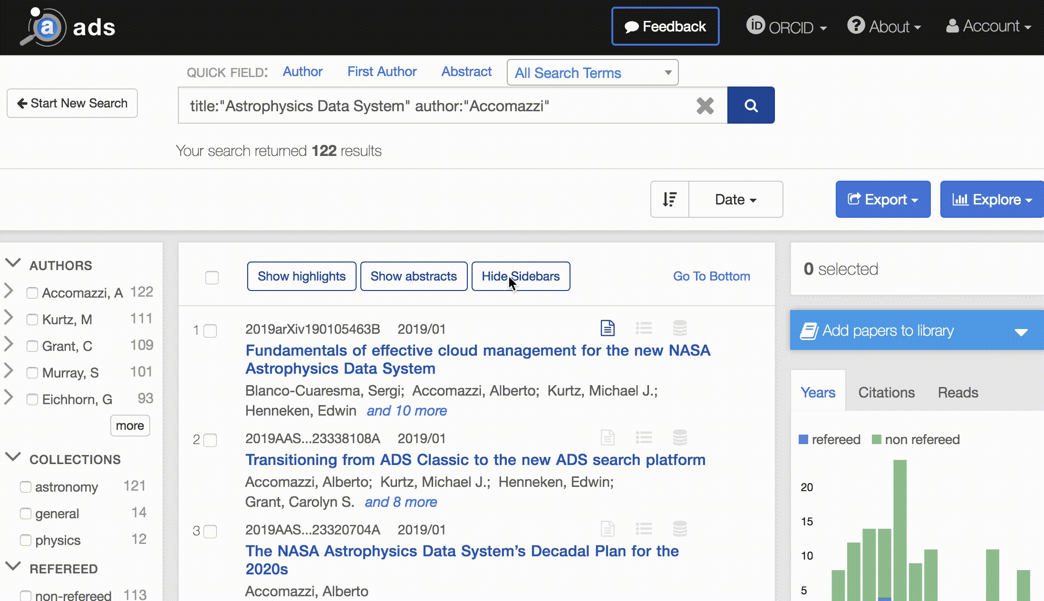Screen dimensions: 1044x601
Task: Expand the Accomazzi, A author entry
Action: tap(9, 291)
